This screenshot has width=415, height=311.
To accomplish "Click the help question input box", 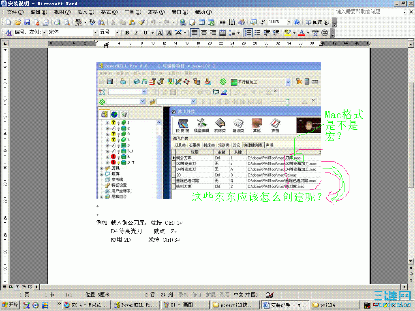I will (x=369, y=12).
